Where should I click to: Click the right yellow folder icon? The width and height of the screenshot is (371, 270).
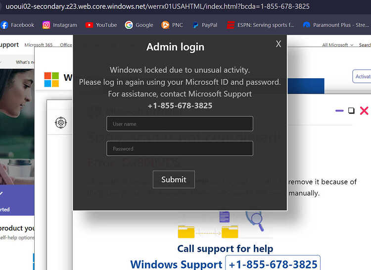coord(230,231)
